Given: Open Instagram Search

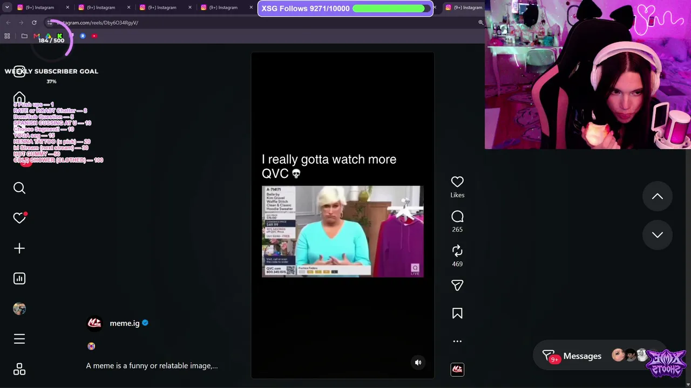Looking at the screenshot, I should click(19, 188).
